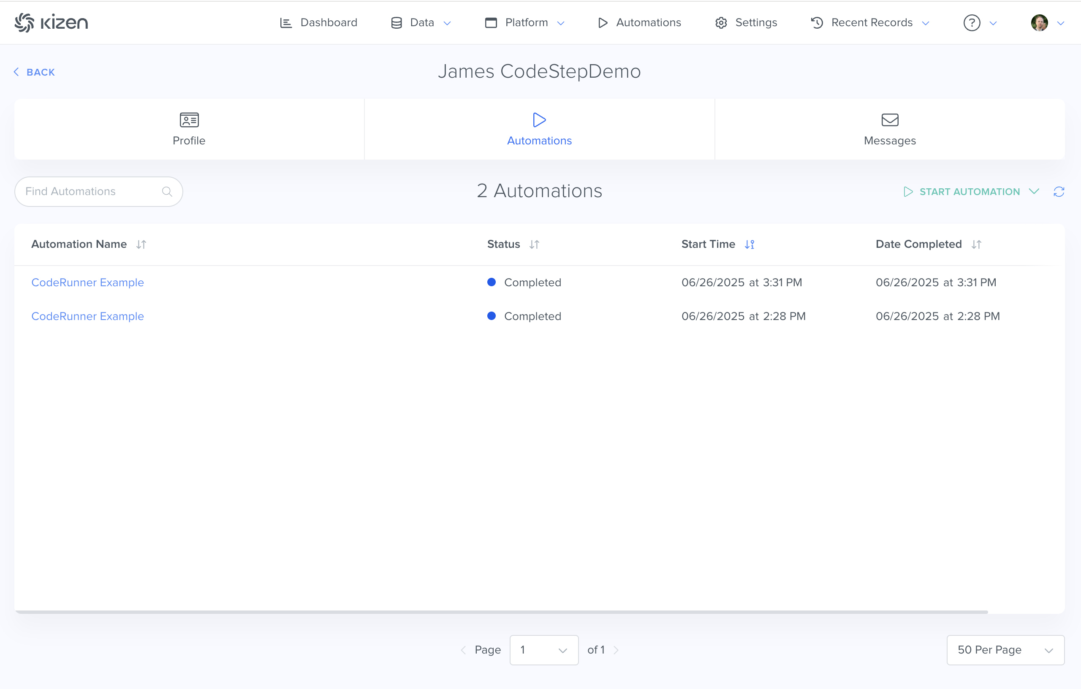The height and width of the screenshot is (689, 1081).
Task: Open the 50 Per Page dropdown
Action: point(1005,650)
